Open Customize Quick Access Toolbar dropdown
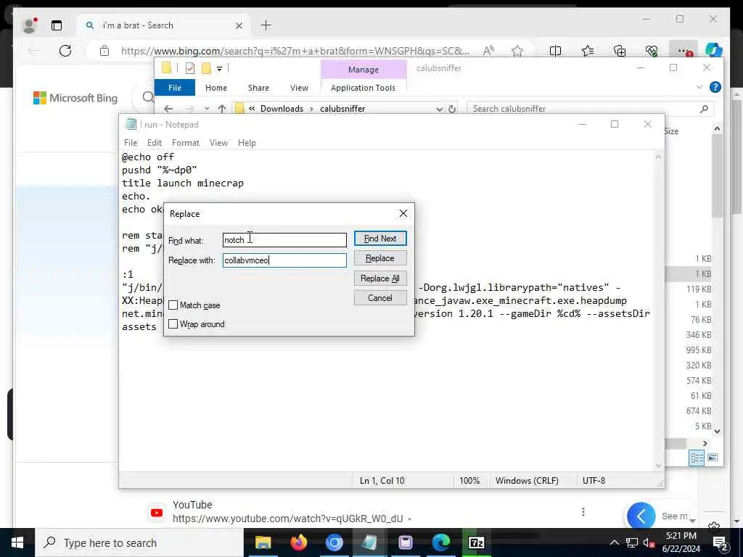The image size is (743, 557). [219, 69]
